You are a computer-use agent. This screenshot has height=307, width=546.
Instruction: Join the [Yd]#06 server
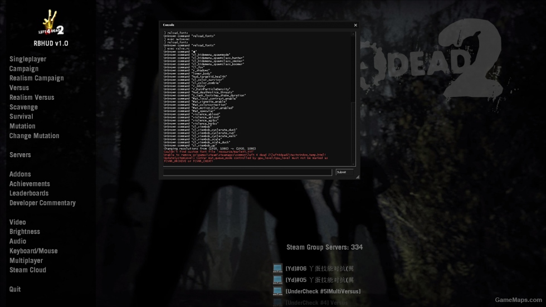[320, 269]
